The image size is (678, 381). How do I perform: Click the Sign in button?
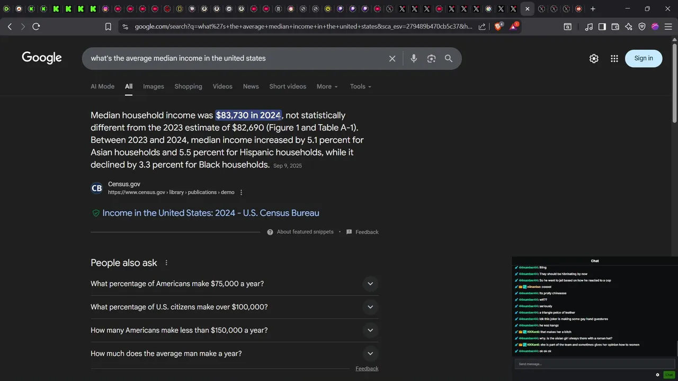[644, 58]
